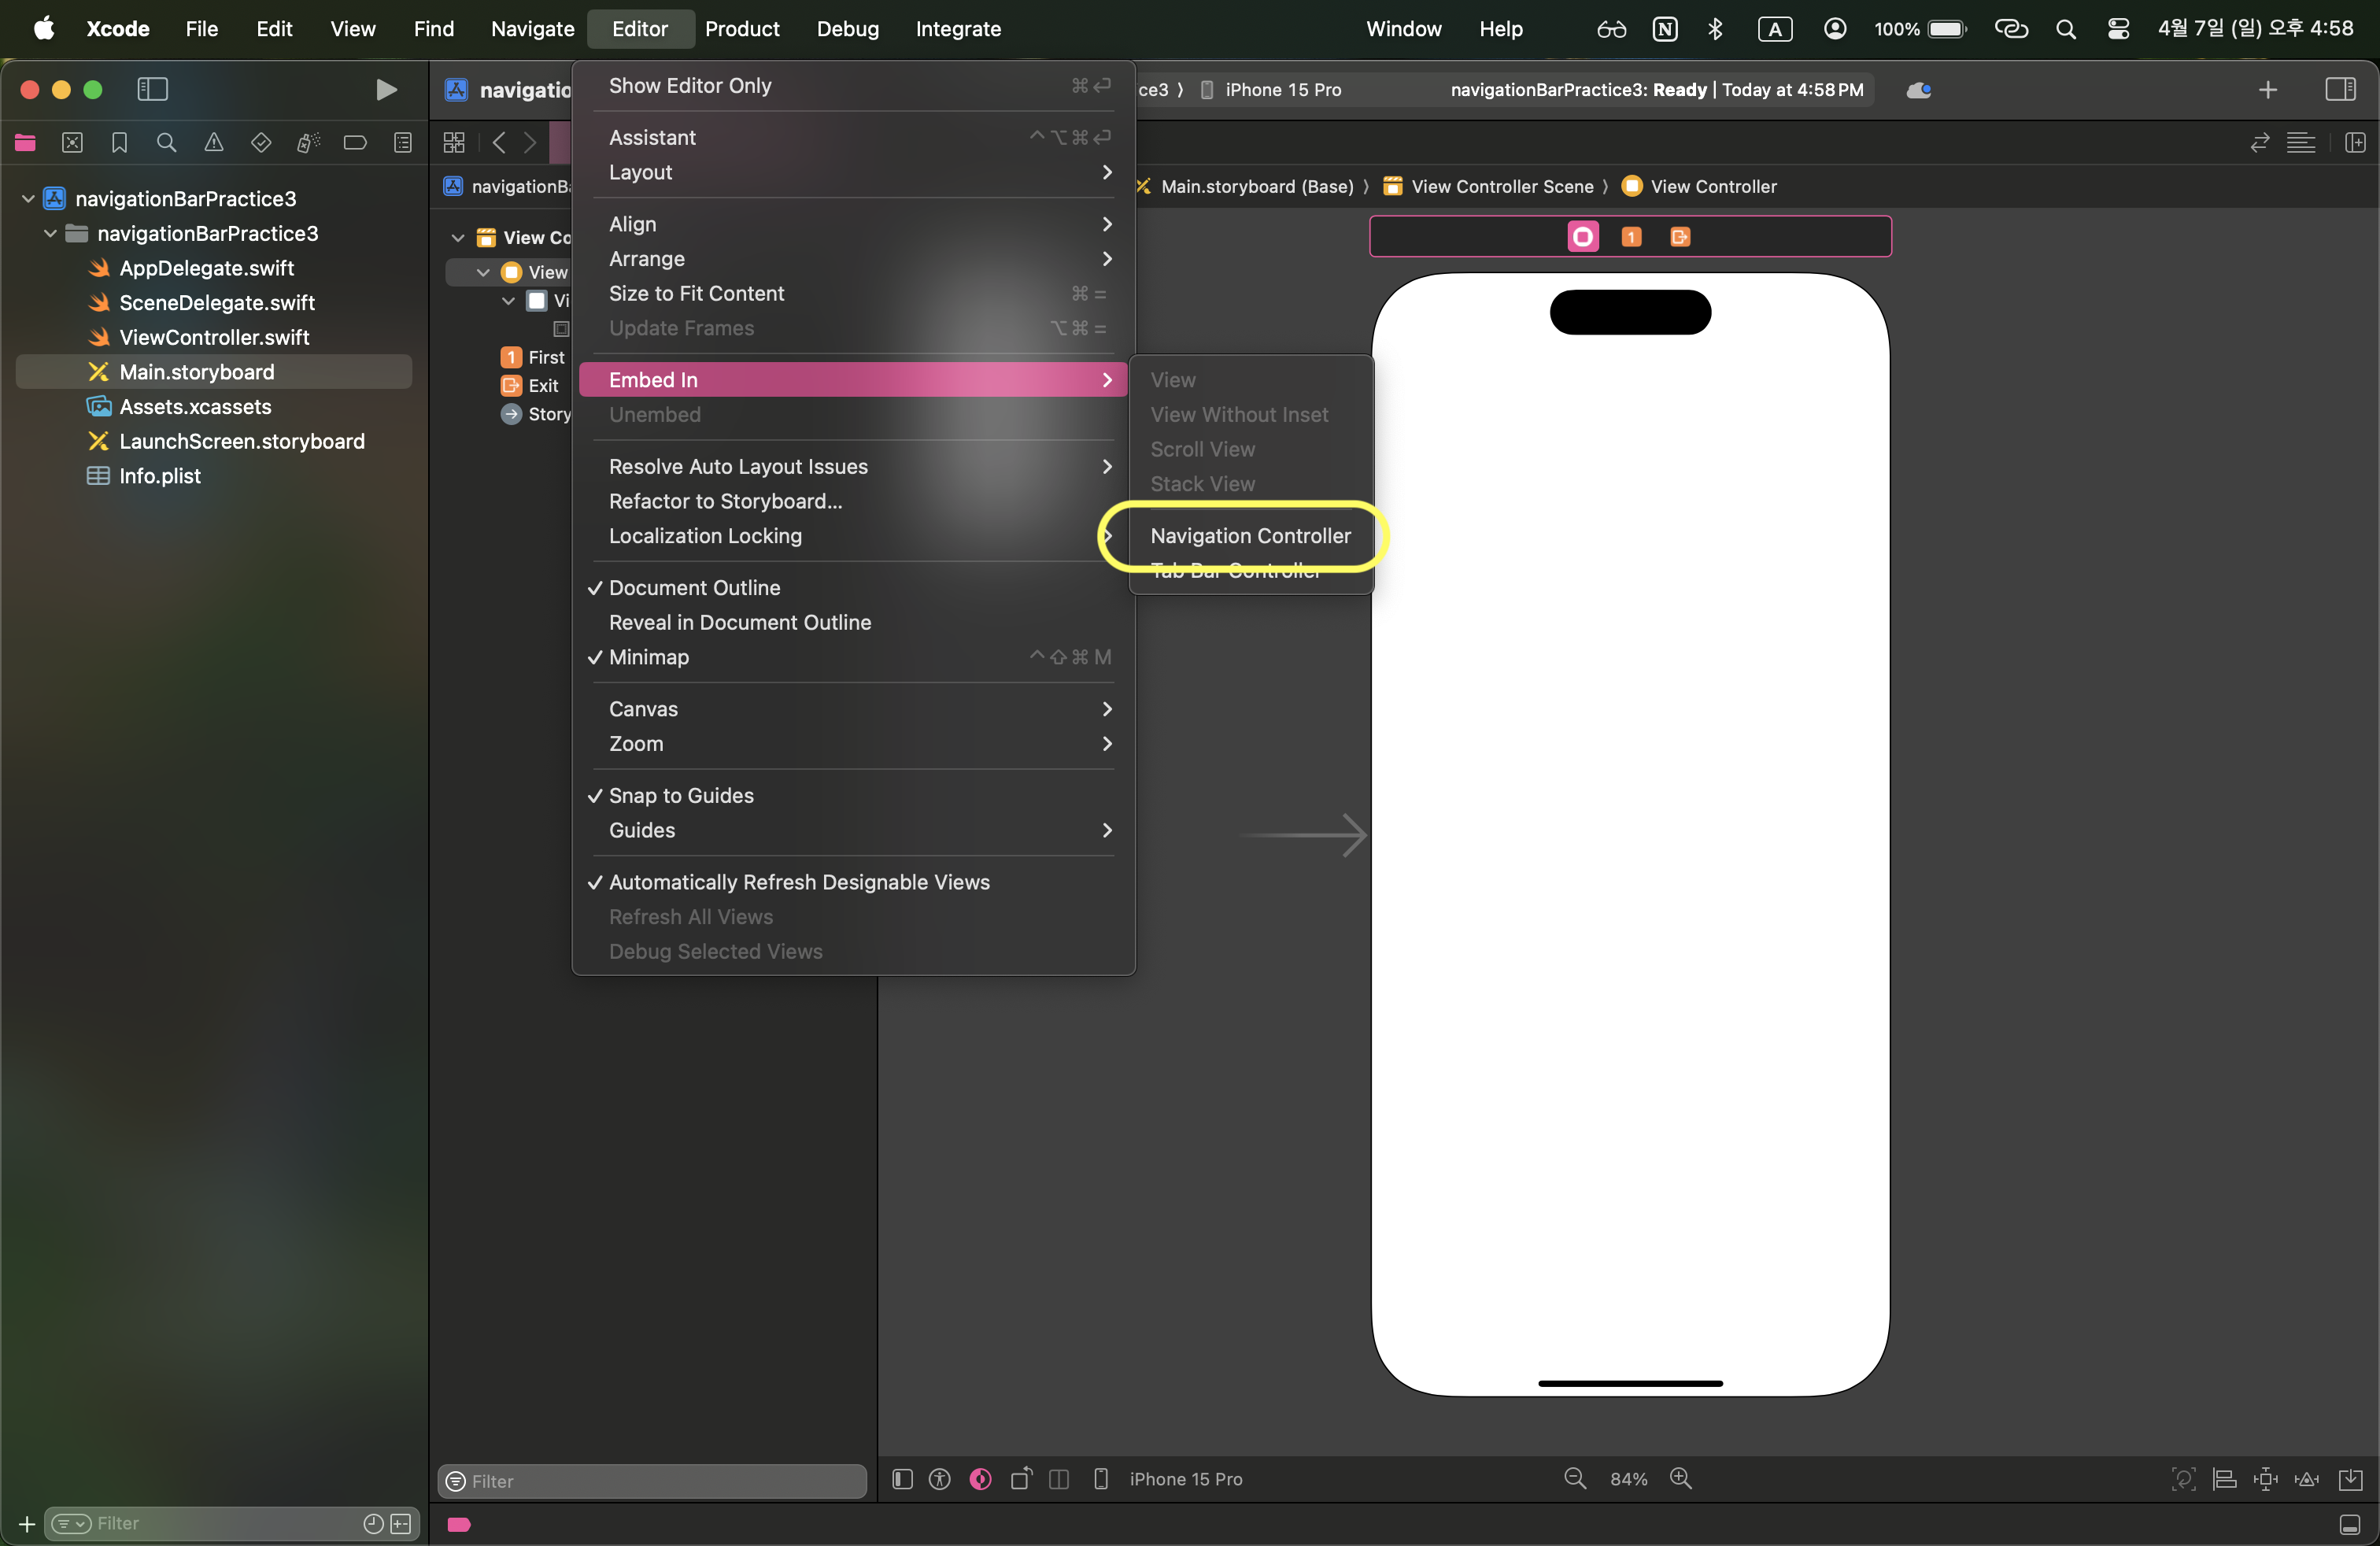The image size is (2380, 1546).
Task: Click First Responder icon in scene dock
Action: (1631, 237)
